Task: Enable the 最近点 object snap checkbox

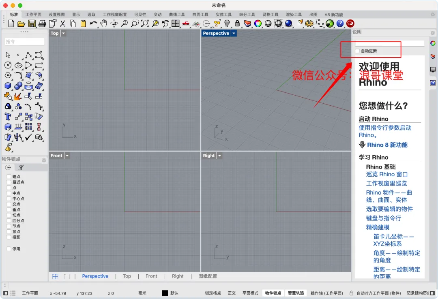Action: [9, 182]
